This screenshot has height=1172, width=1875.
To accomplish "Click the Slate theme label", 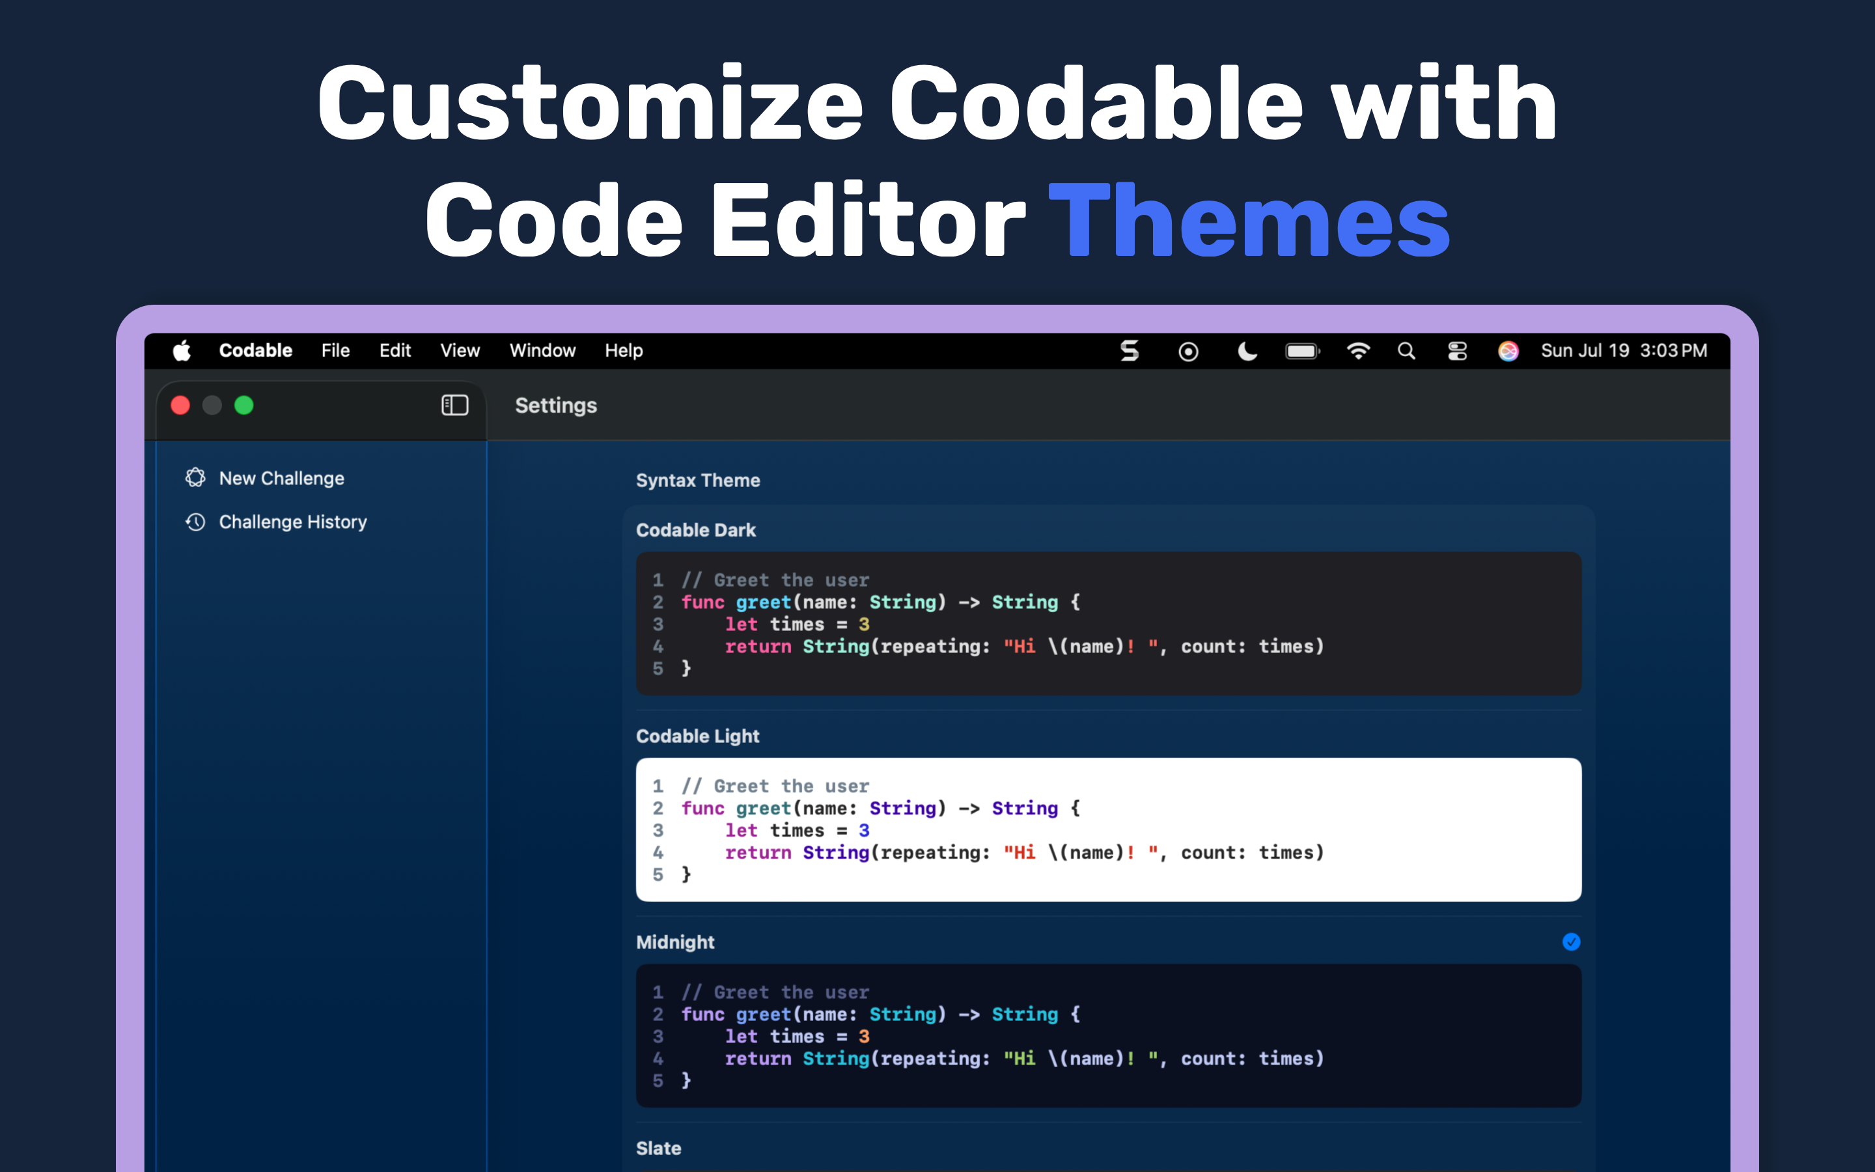I will coord(659,1148).
